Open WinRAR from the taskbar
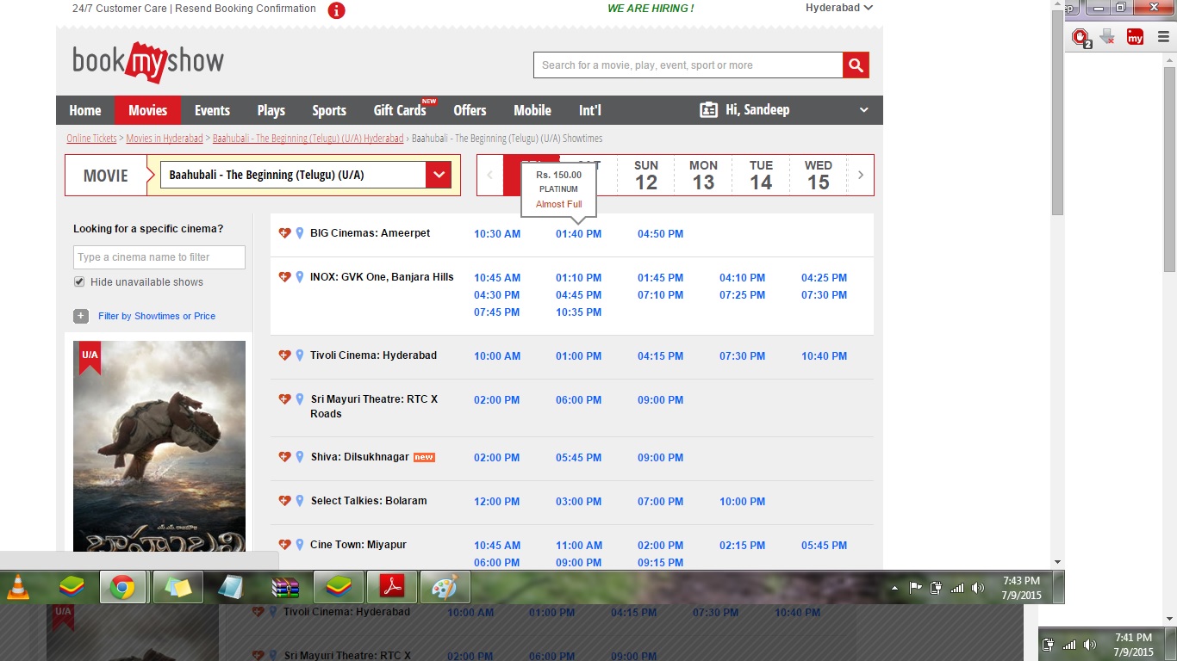The image size is (1177, 661). point(285,587)
